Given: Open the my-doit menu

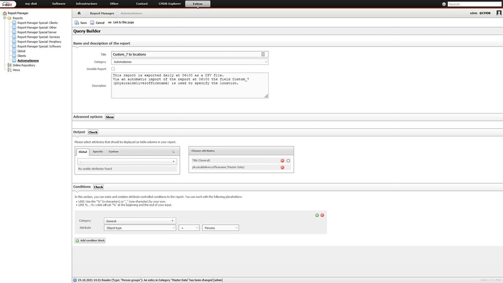Looking at the screenshot, I should (31, 4).
